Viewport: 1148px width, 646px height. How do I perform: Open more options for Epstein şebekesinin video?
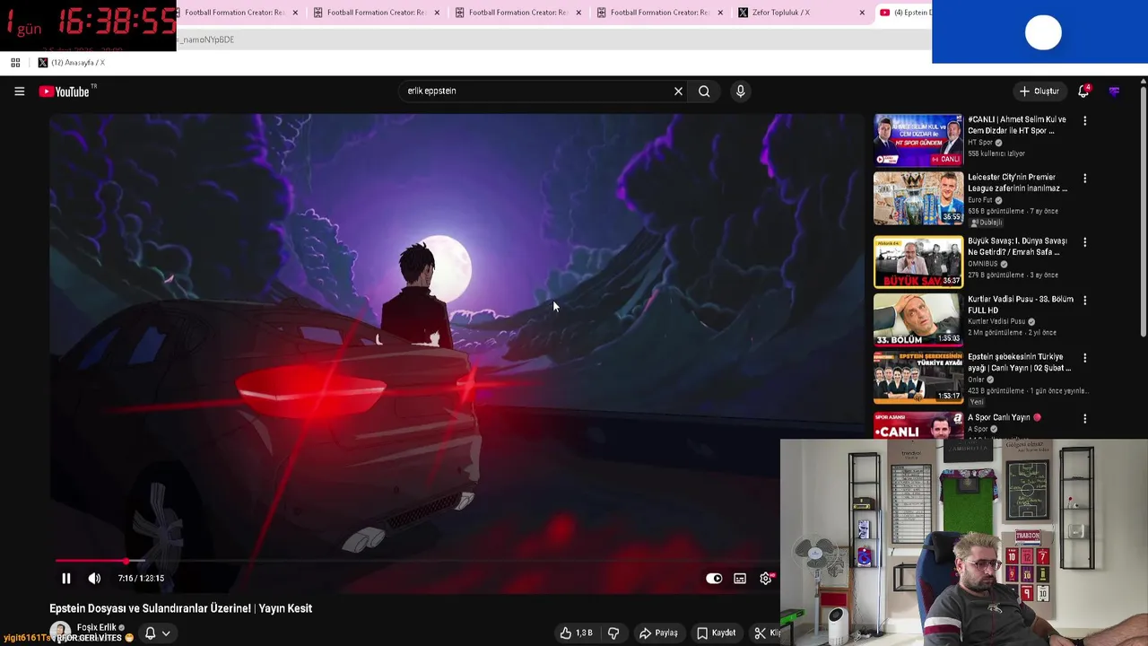click(x=1084, y=358)
